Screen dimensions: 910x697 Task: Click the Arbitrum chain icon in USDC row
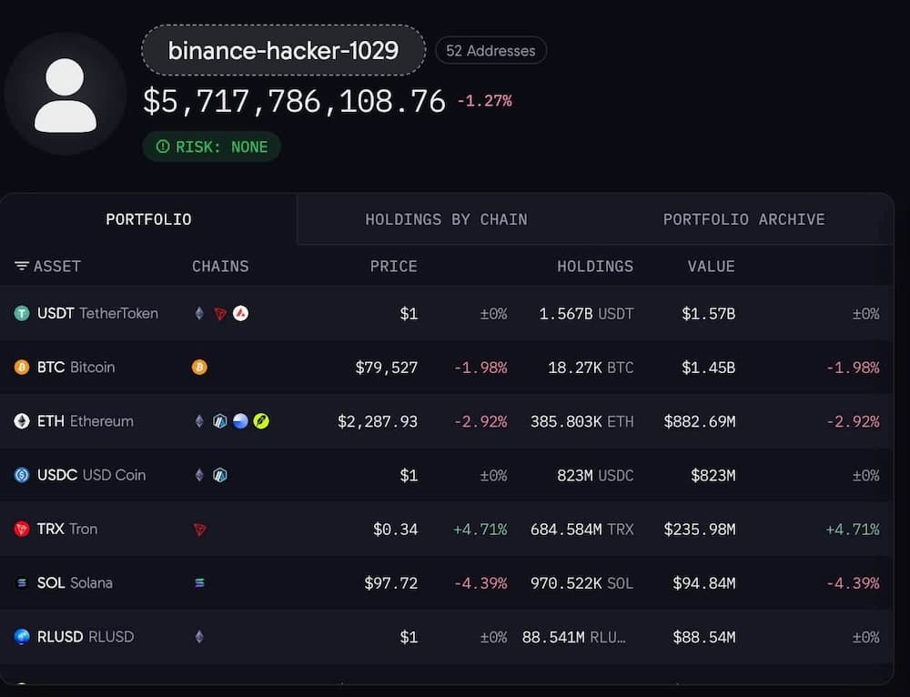click(220, 475)
